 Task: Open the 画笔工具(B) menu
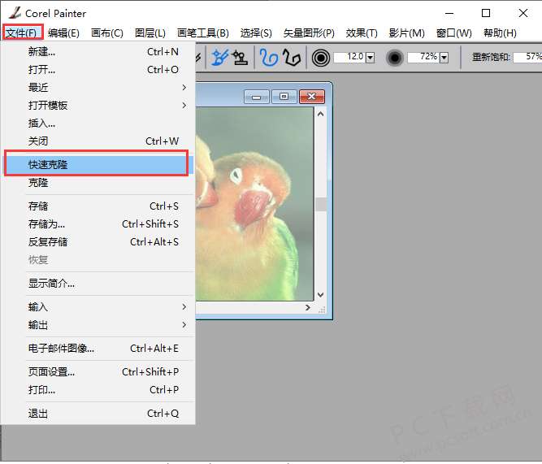(203, 33)
